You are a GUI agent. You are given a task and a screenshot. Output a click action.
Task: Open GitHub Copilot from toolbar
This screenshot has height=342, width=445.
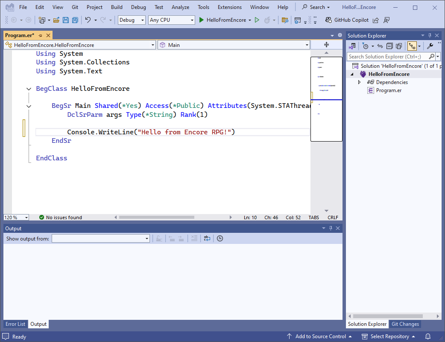click(x=347, y=20)
